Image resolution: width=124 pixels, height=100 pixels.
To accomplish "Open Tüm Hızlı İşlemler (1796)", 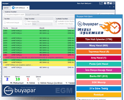I will click(x=99, y=39).
